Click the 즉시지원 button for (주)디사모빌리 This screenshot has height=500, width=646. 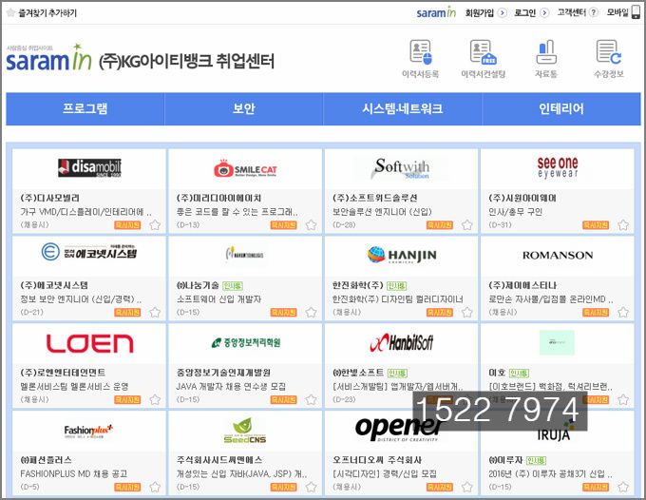[x=127, y=225]
